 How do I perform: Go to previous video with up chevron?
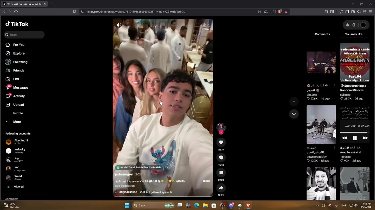294,101
